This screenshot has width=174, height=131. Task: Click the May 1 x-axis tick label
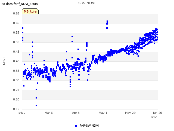tap(103, 113)
